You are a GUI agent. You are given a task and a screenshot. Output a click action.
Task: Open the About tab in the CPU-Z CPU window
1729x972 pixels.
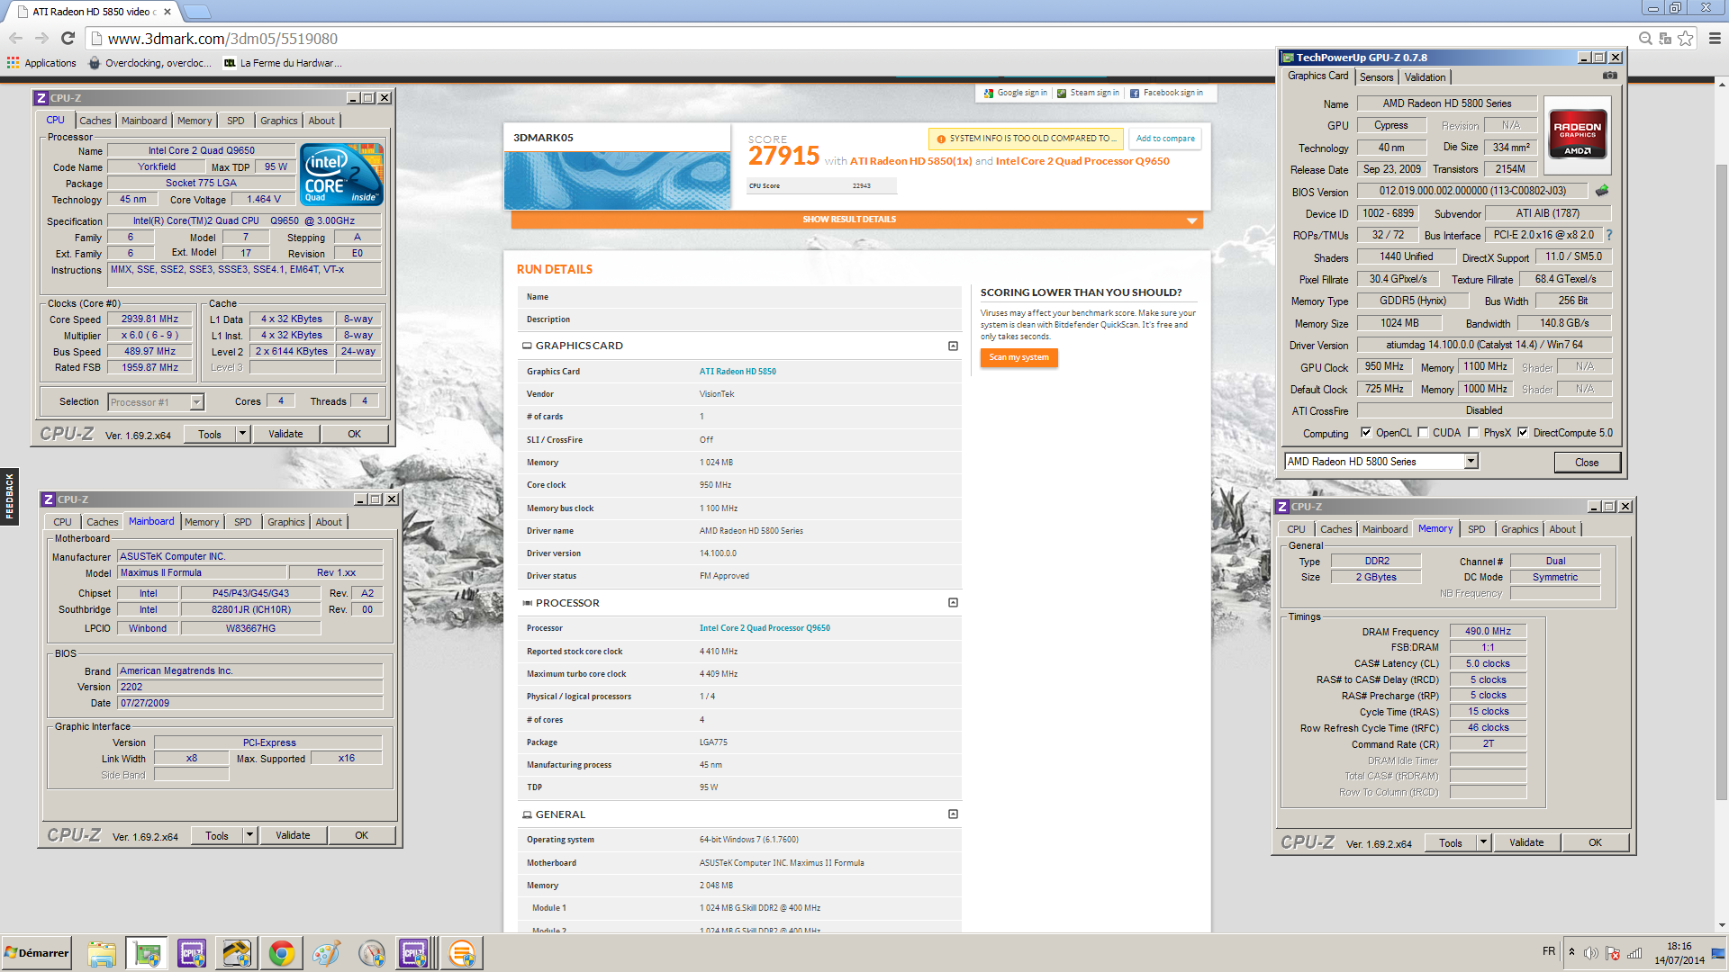pyautogui.click(x=321, y=121)
